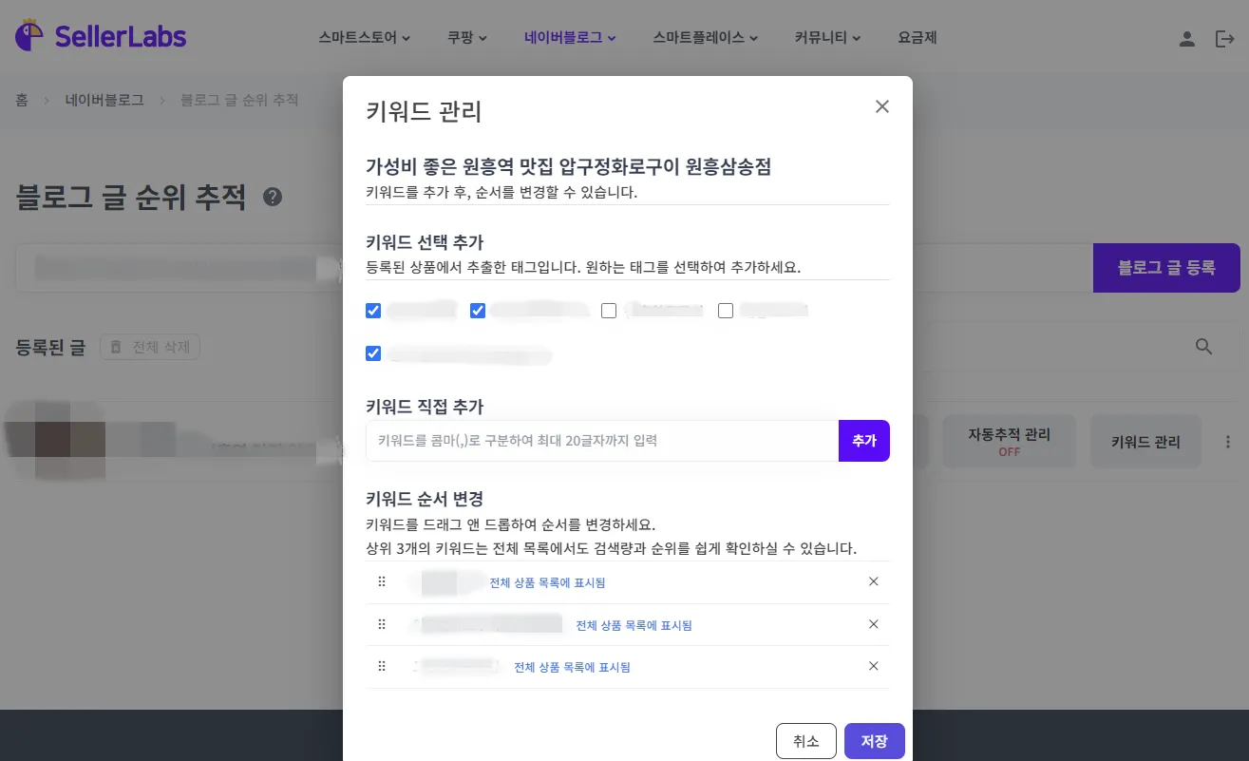Remove the first keyword in the order list
This screenshot has width=1249, height=761.
[874, 581]
